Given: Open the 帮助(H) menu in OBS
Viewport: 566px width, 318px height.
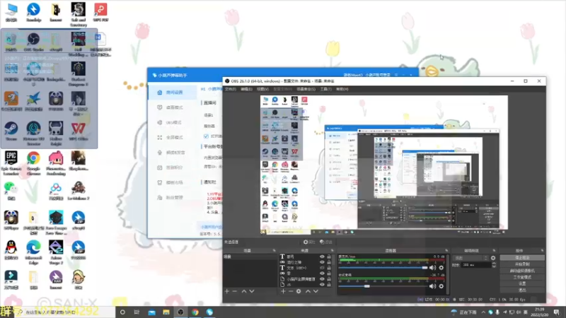Looking at the screenshot, I should tap(342, 89).
